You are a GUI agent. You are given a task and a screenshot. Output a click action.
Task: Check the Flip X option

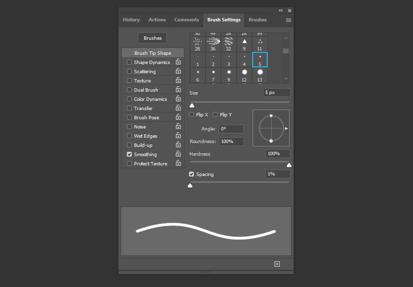point(191,114)
